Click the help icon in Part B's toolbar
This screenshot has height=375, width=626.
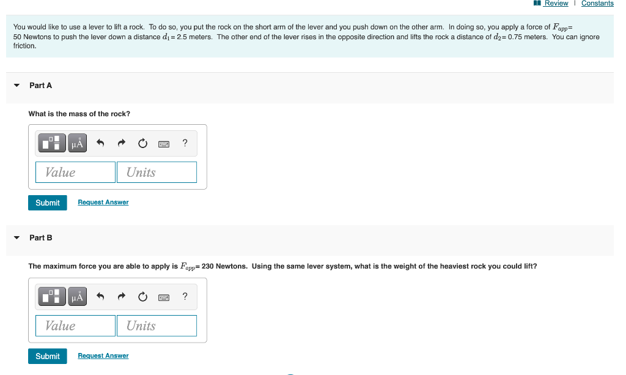pyautogui.click(x=185, y=296)
